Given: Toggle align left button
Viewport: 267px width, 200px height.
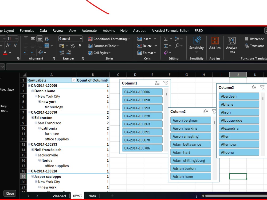Looking at the screenshot, I should click(26, 46).
